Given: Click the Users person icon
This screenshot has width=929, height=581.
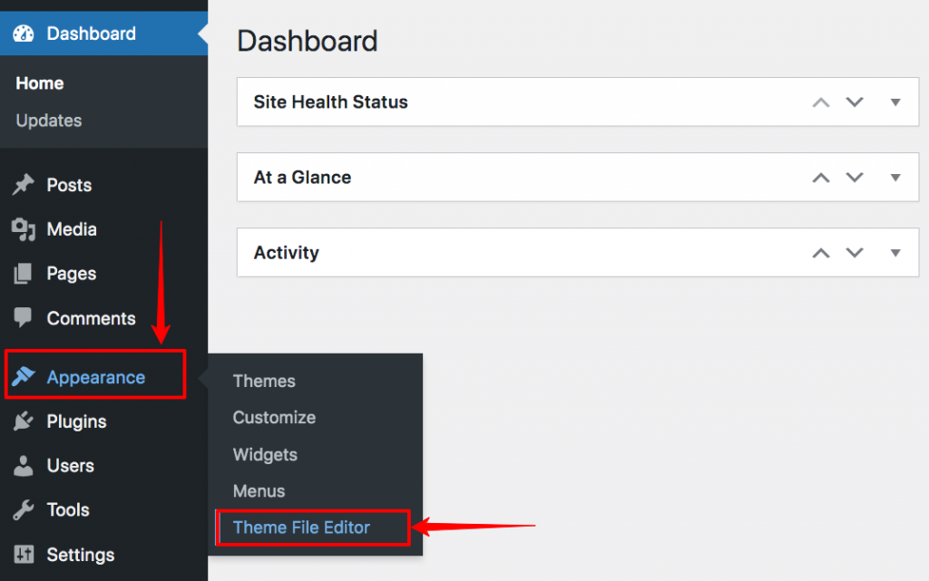Looking at the screenshot, I should 23,466.
